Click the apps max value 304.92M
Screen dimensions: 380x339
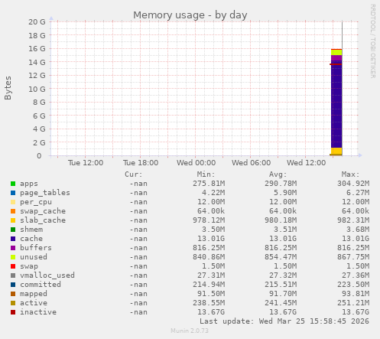pyautogui.click(x=353, y=184)
